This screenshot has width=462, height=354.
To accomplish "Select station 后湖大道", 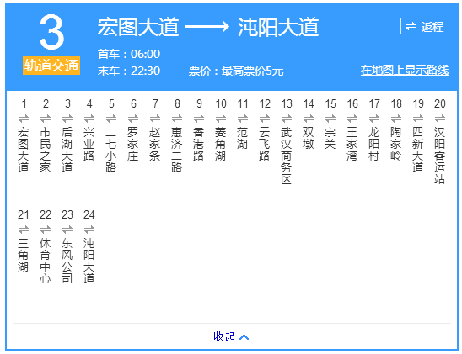I will [x=67, y=150].
